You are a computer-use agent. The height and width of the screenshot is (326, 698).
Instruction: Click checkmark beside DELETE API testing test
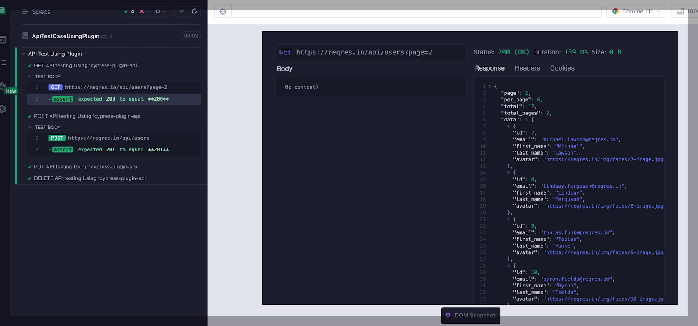click(30, 178)
